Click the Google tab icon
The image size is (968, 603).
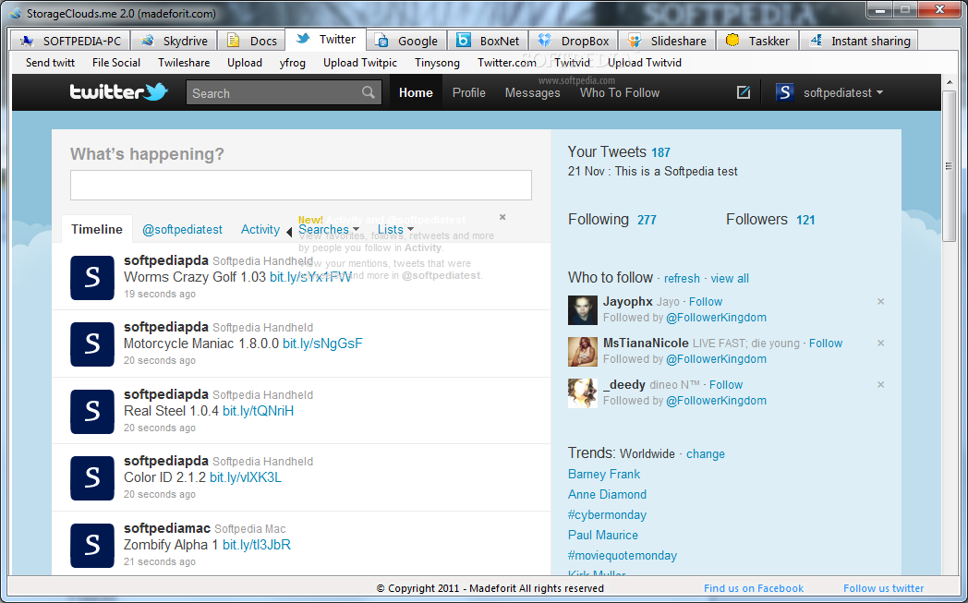pyautogui.click(x=382, y=41)
